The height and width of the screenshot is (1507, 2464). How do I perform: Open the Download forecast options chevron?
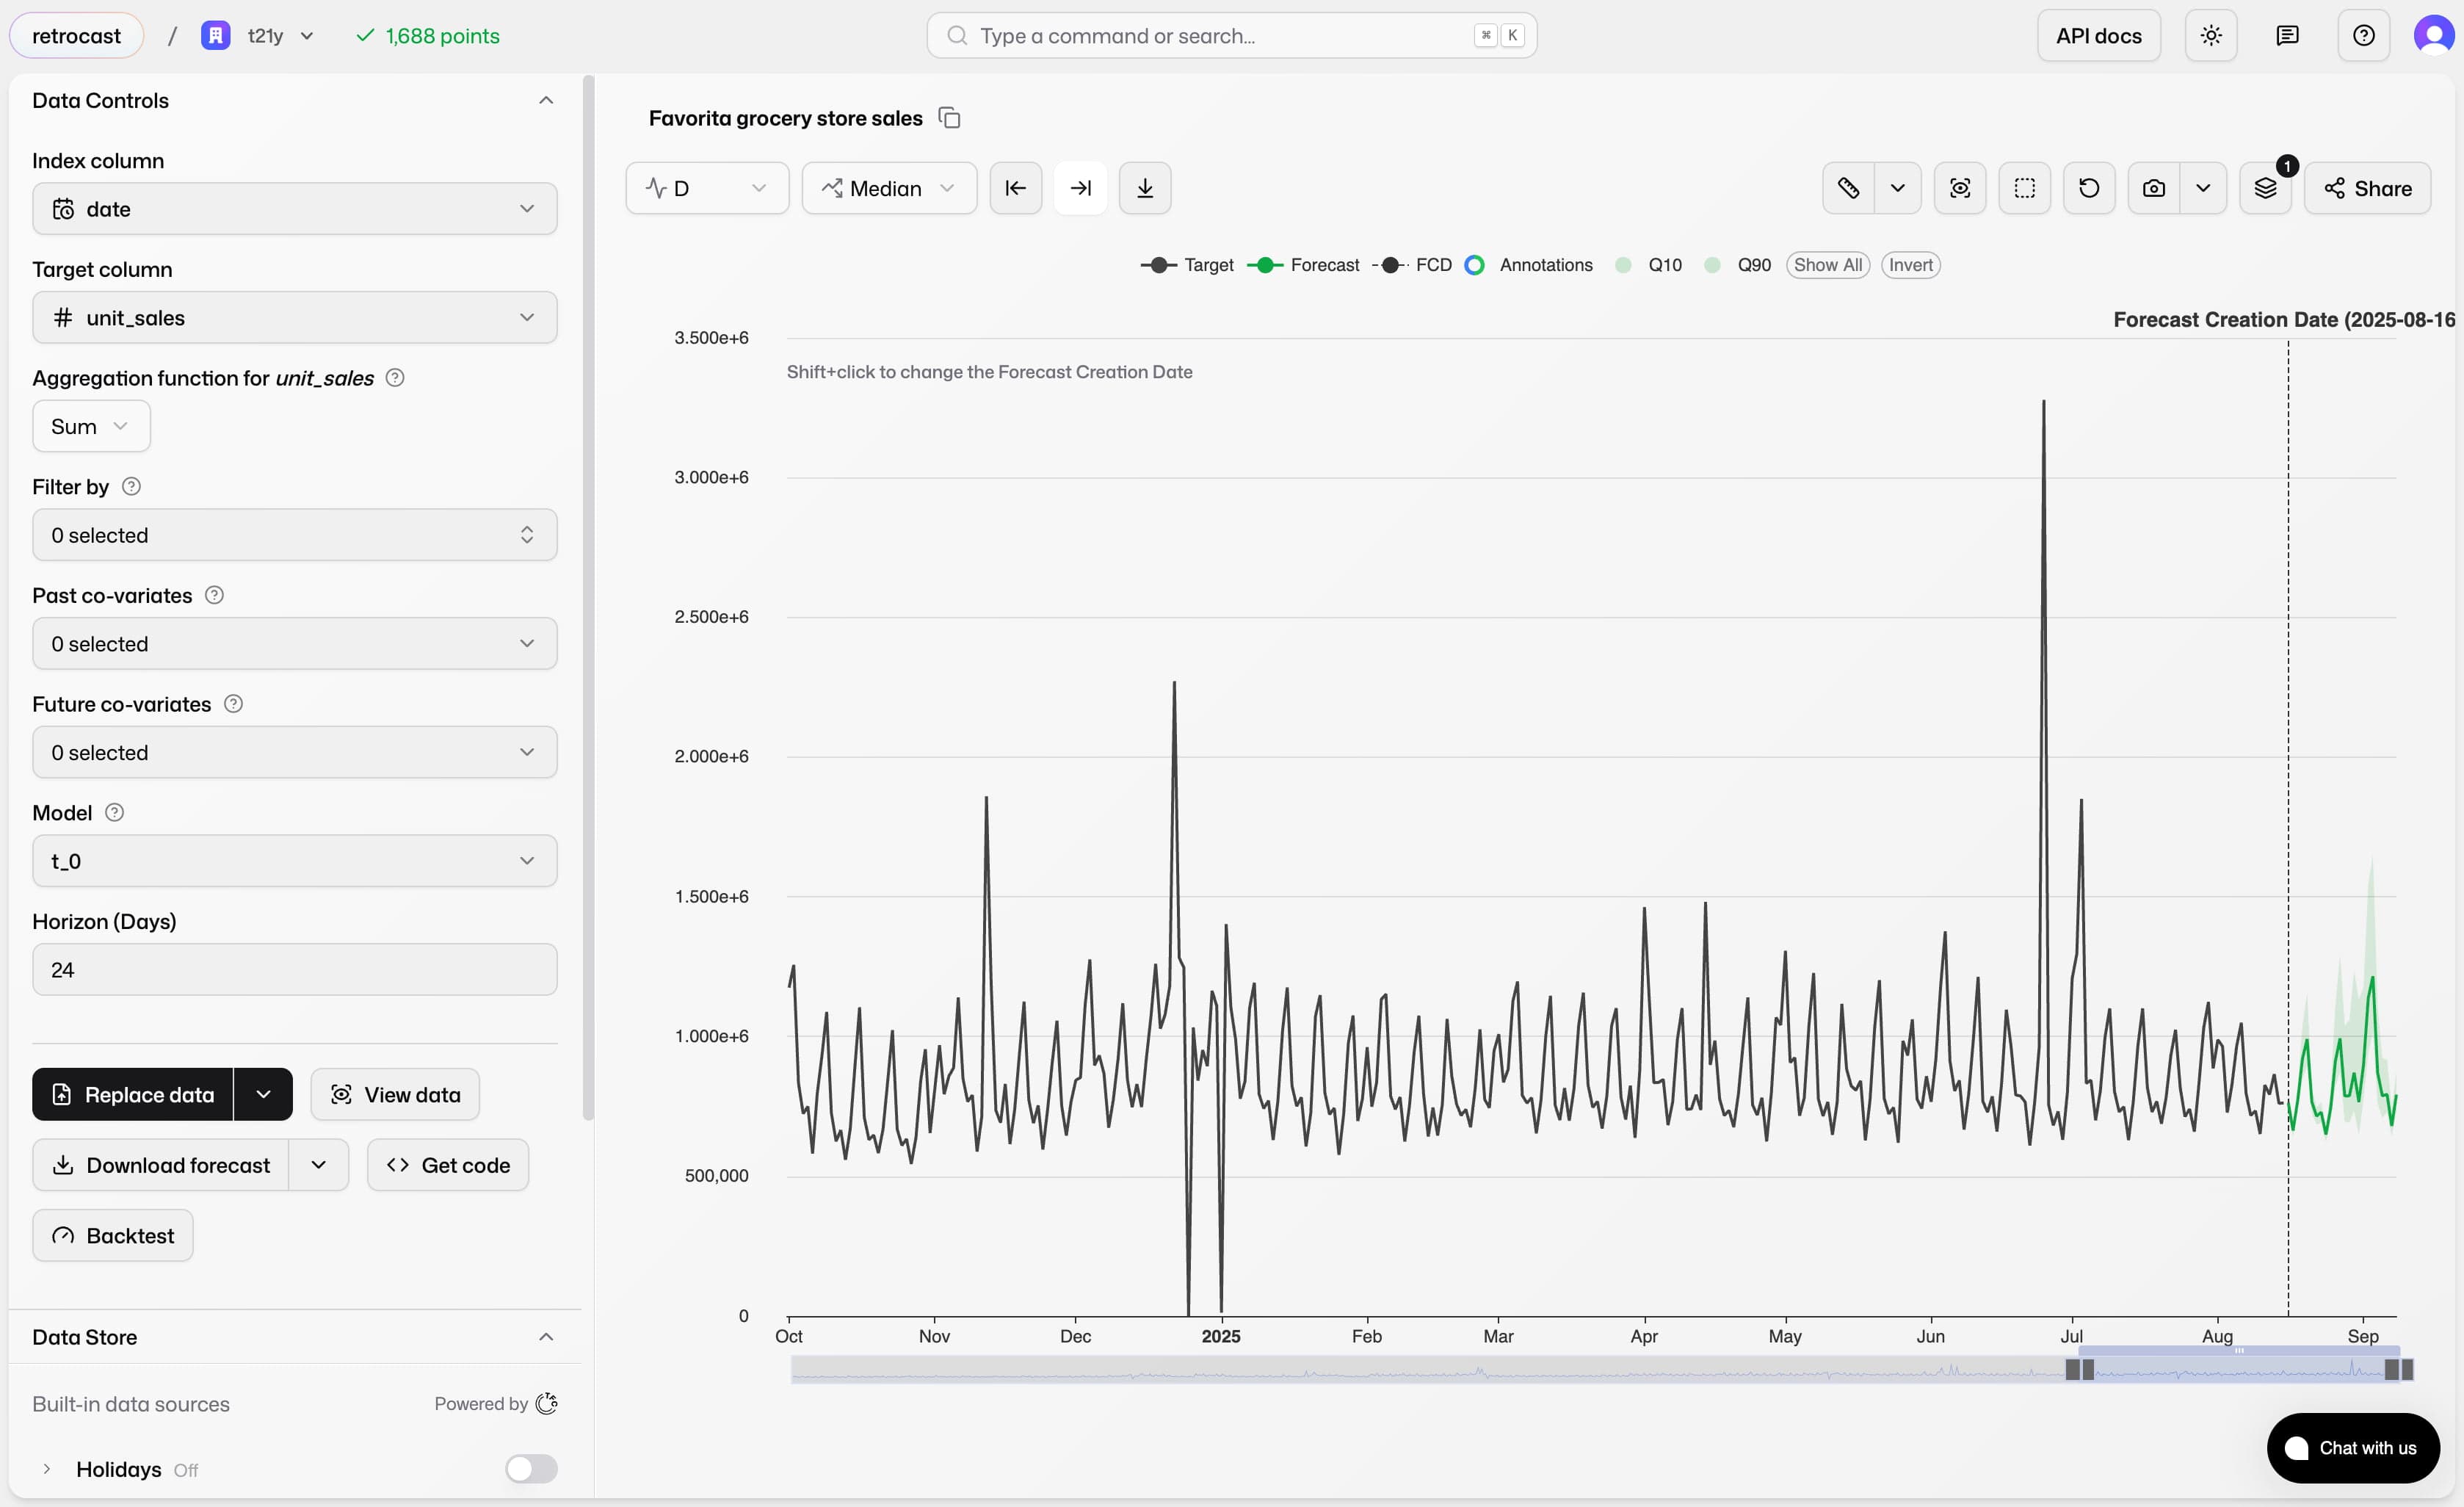[318, 1166]
